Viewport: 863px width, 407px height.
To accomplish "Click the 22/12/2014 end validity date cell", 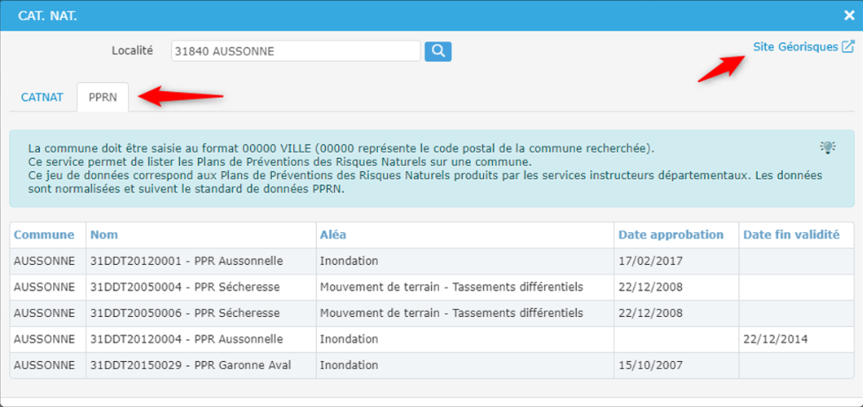I will (x=775, y=339).
